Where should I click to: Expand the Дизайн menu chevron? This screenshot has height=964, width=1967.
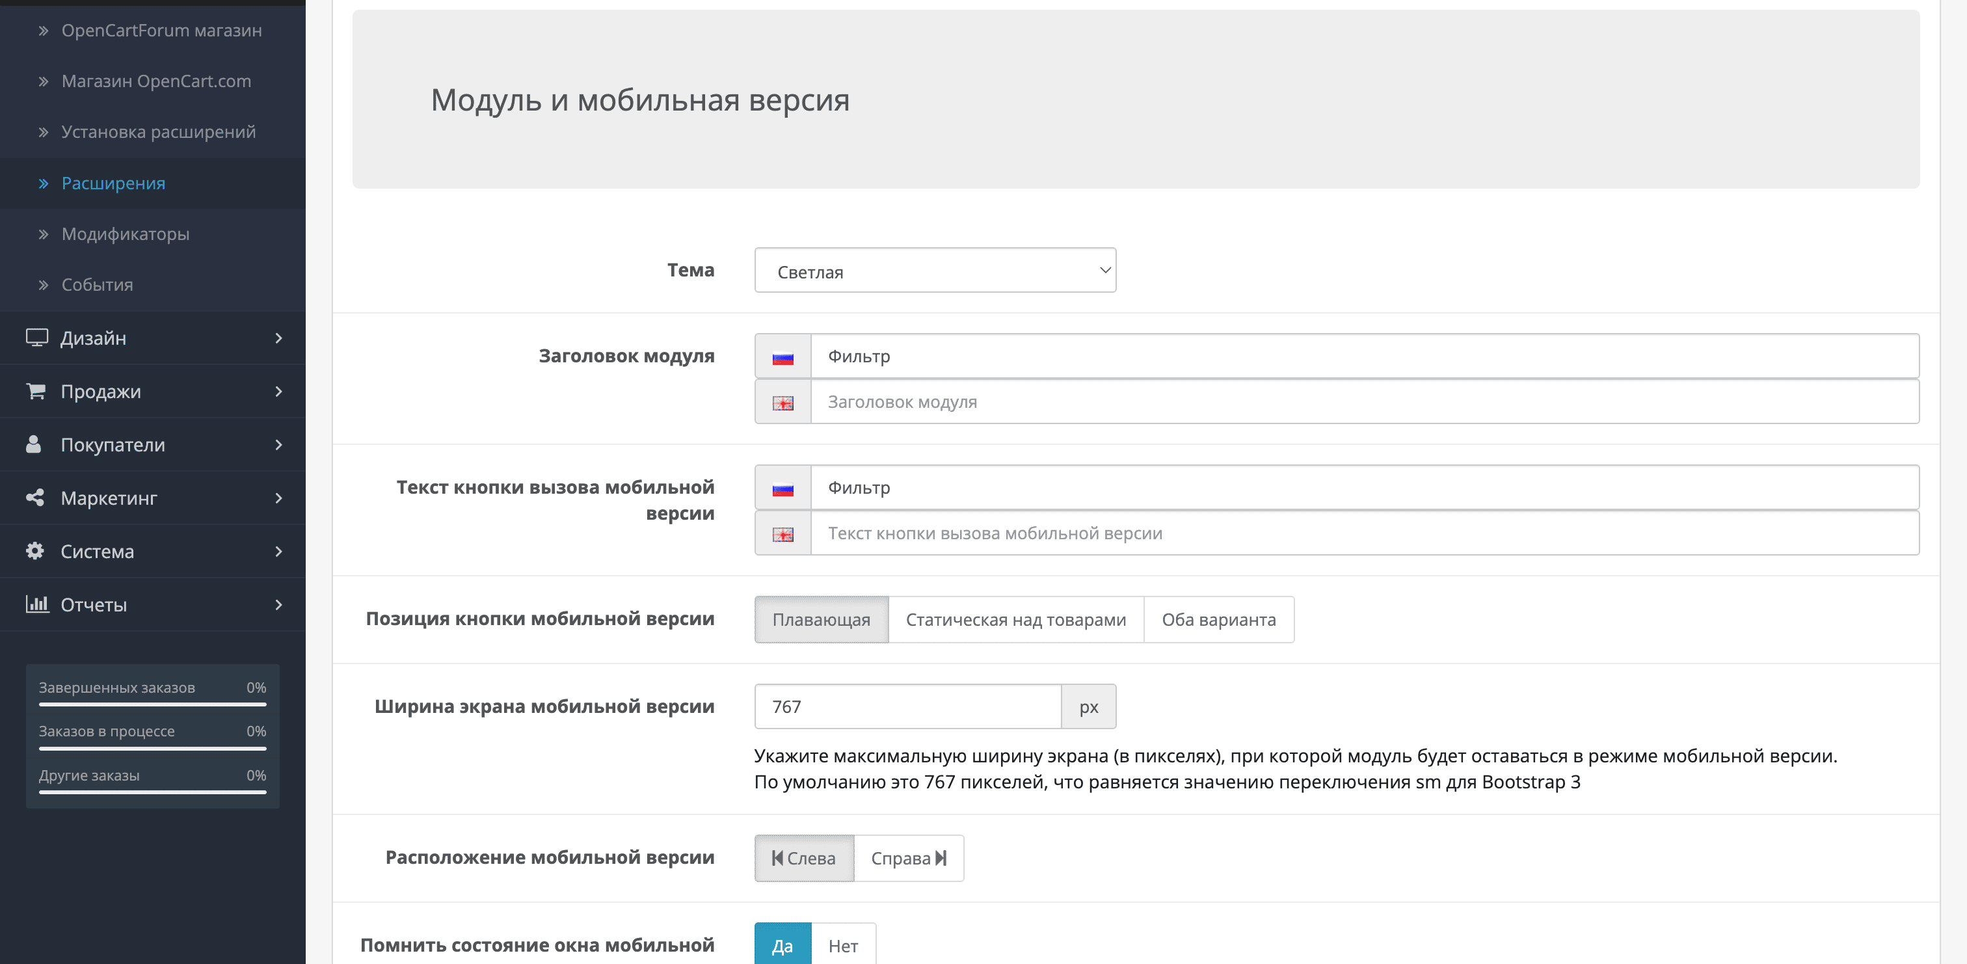[278, 338]
